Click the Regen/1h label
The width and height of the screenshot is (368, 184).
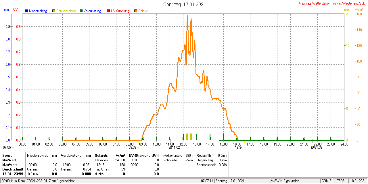[x=204, y=156]
